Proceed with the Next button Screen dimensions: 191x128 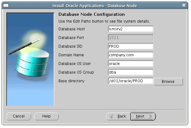click(143, 116)
